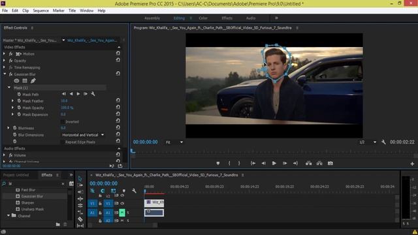Select the Gaussian Blur effect in list
The image size is (418, 235).
[32, 196]
